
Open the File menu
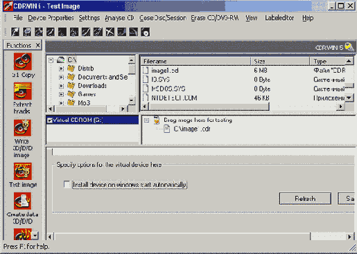(18, 18)
